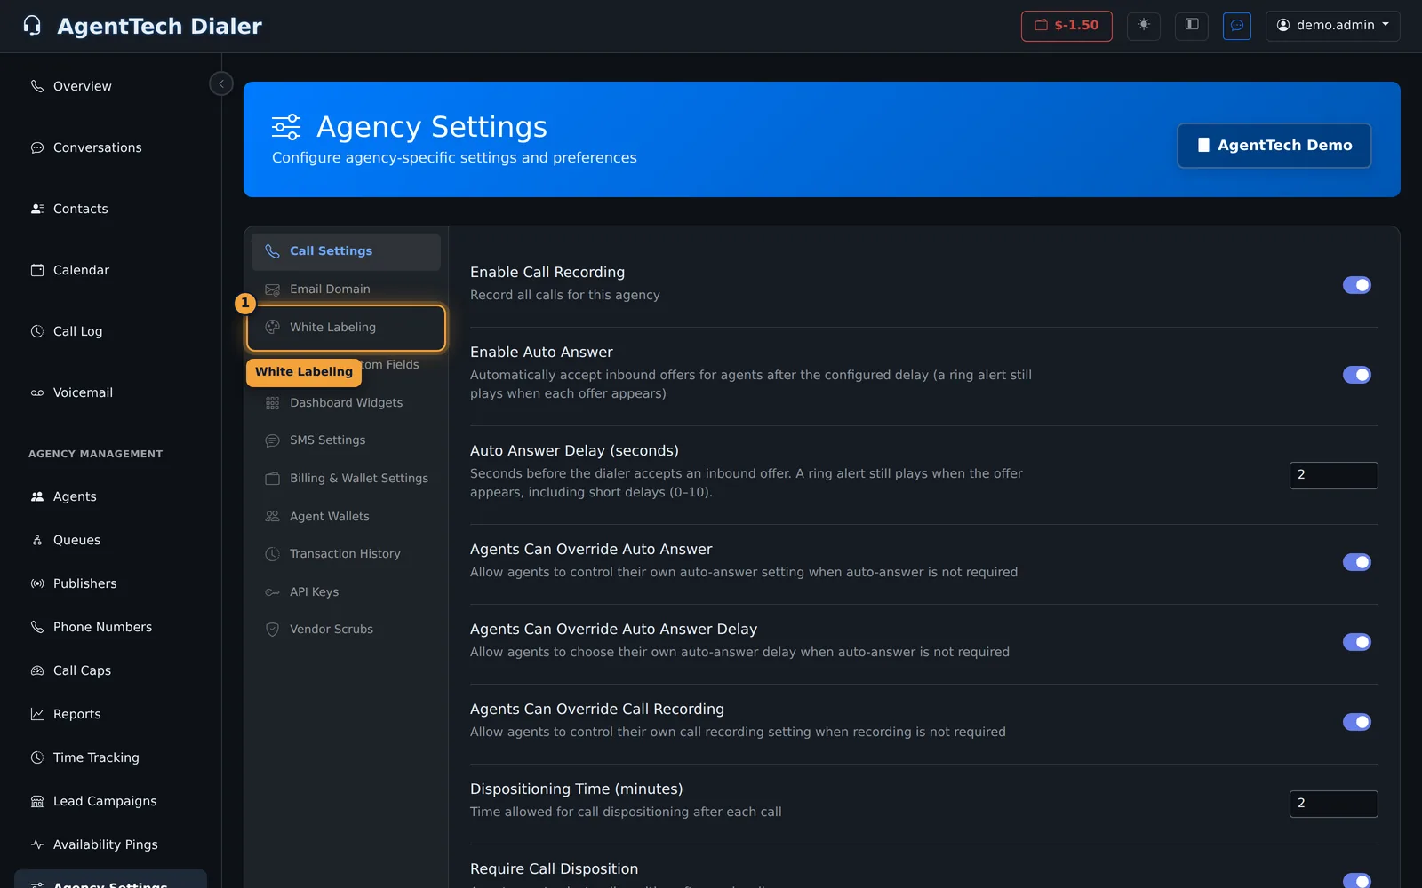Toggle Agents Can Override Auto Answer switch
Screen dimensions: 1422x888
(1356, 562)
